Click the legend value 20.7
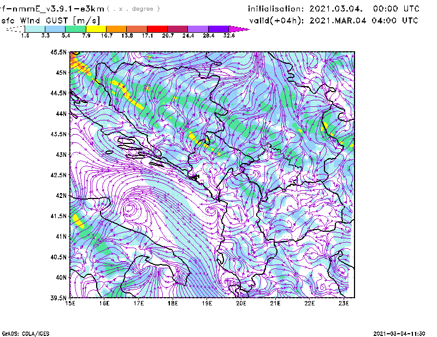The width and height of the screenshot is (437, 337). tap(168, 35)
